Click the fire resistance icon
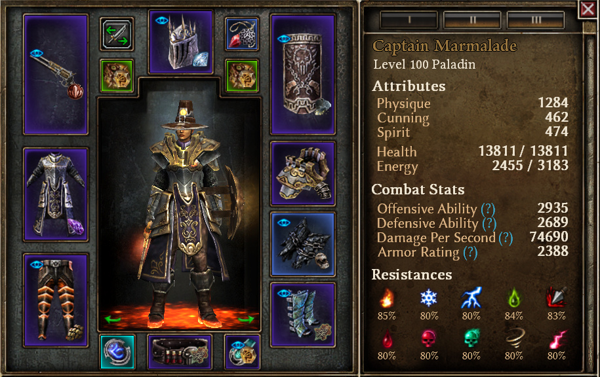Viewport: 600px width, 377px height. coord(386,298)
